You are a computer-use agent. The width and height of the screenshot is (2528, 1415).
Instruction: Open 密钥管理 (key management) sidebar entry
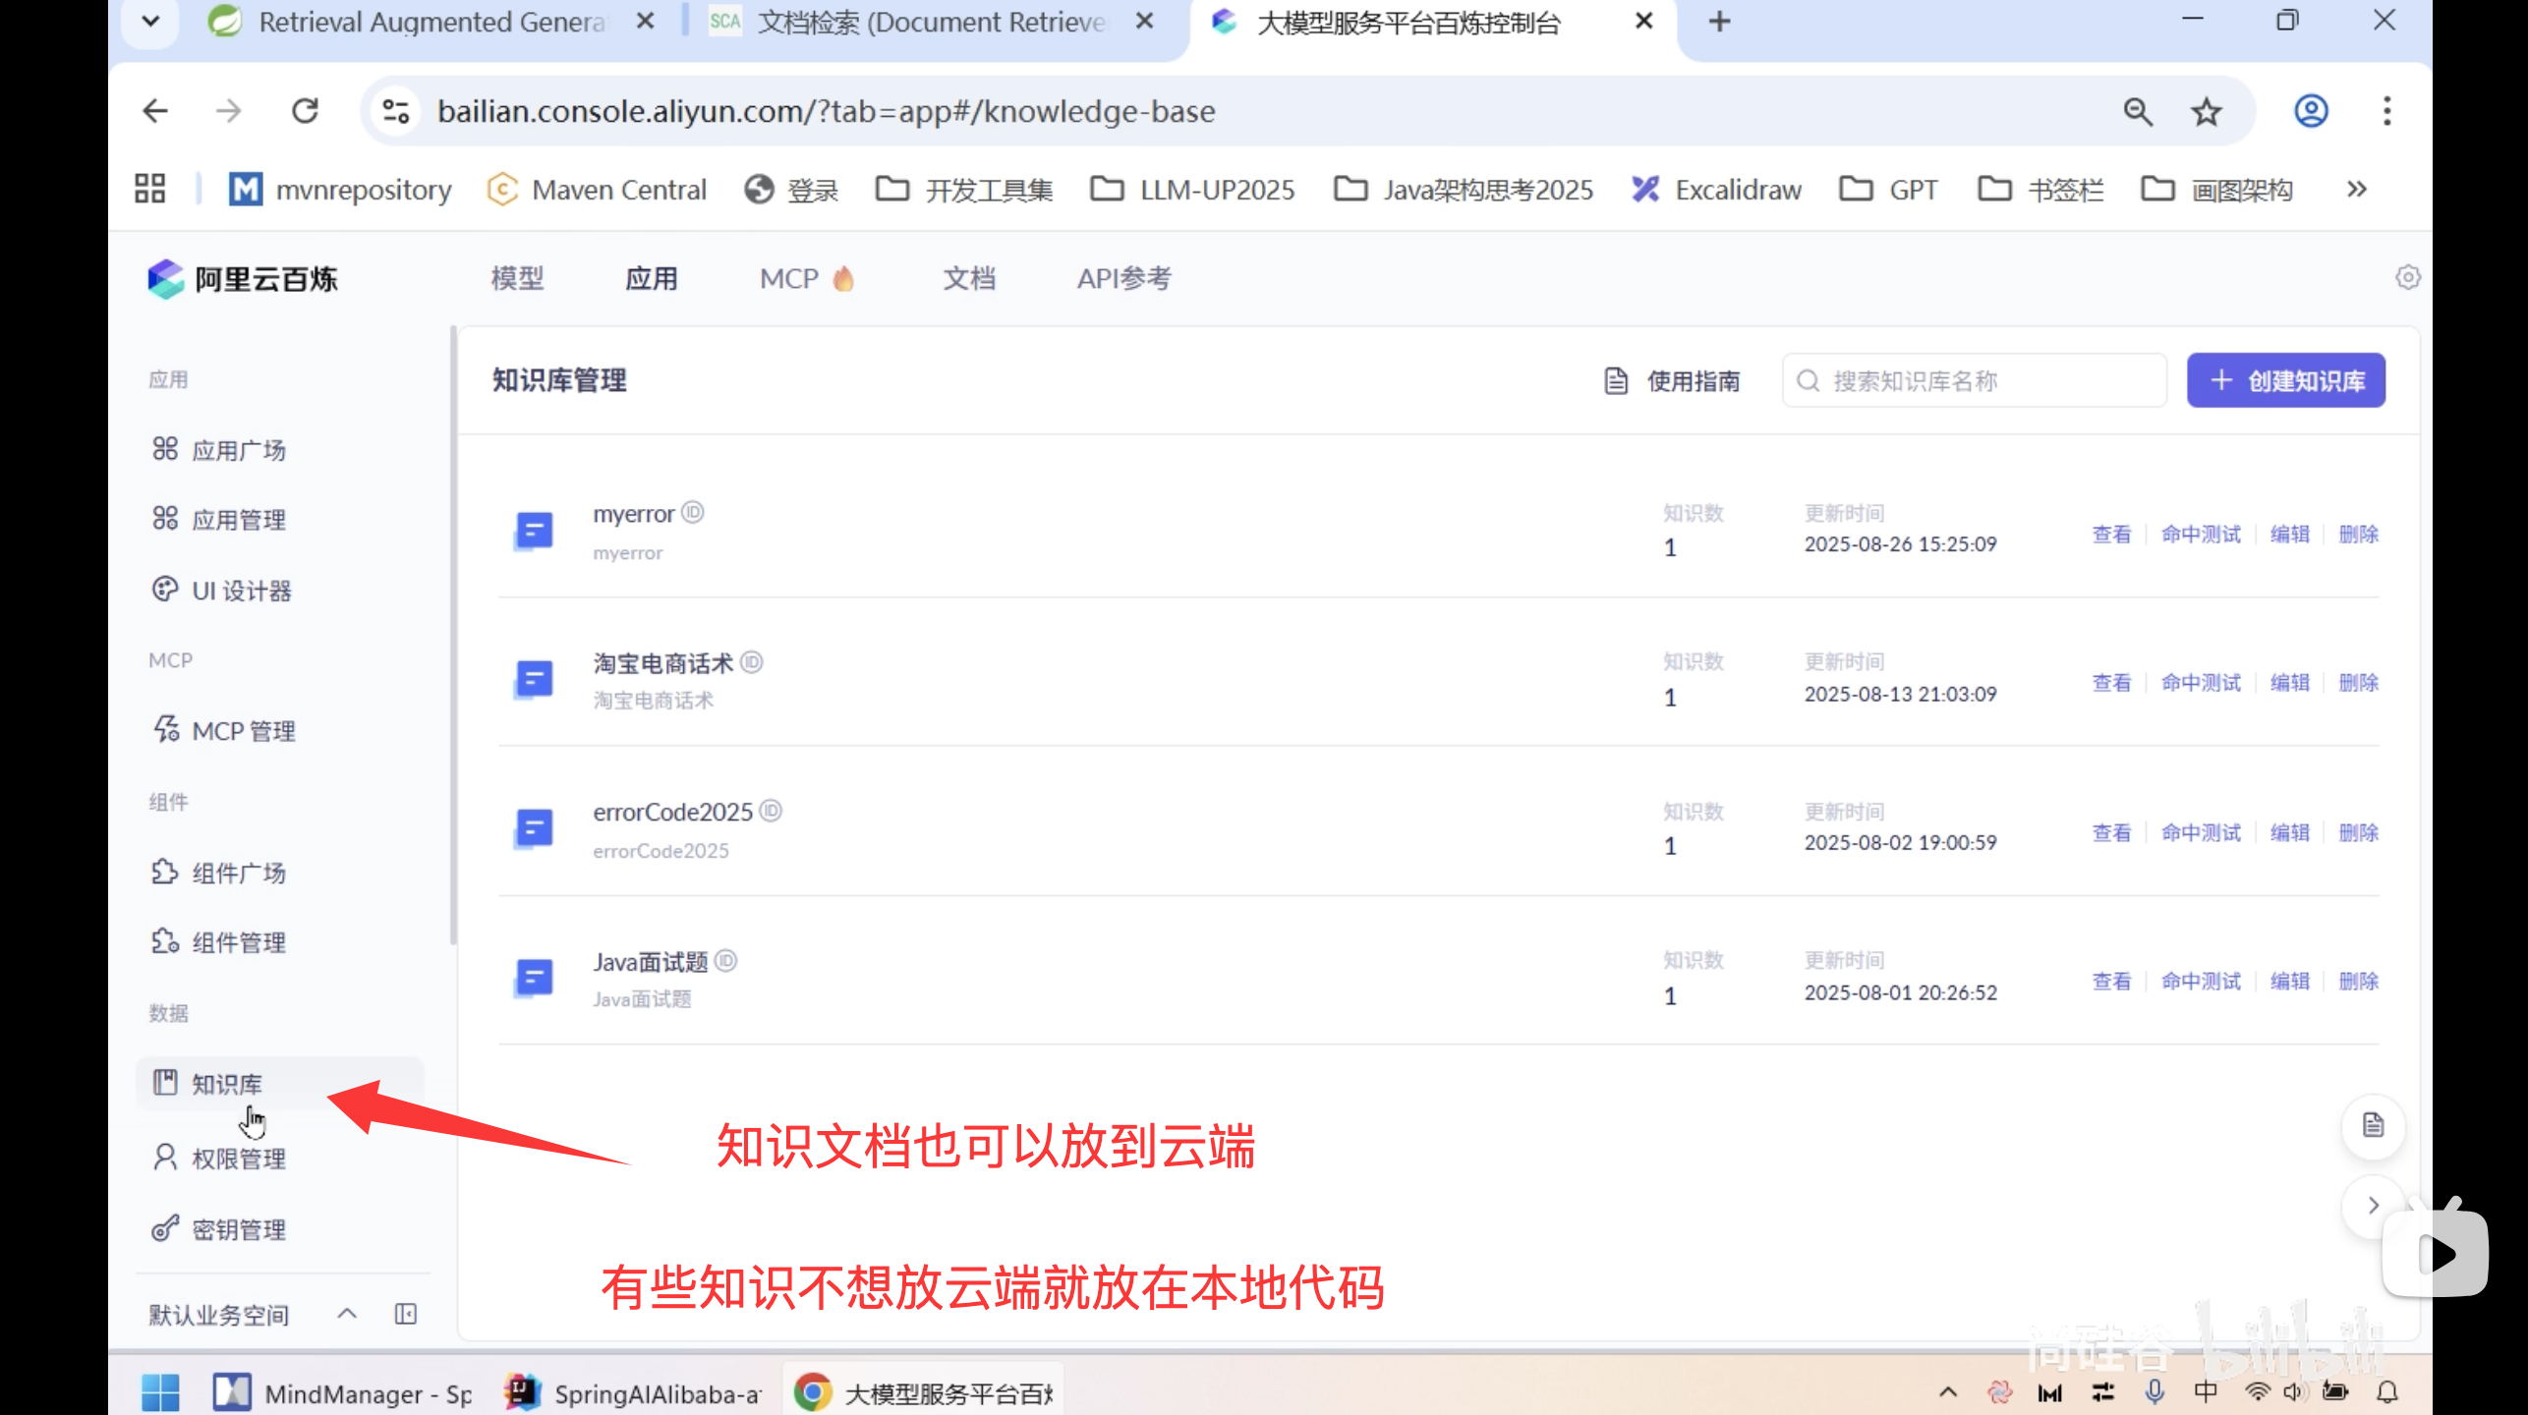pos(239,1228)
